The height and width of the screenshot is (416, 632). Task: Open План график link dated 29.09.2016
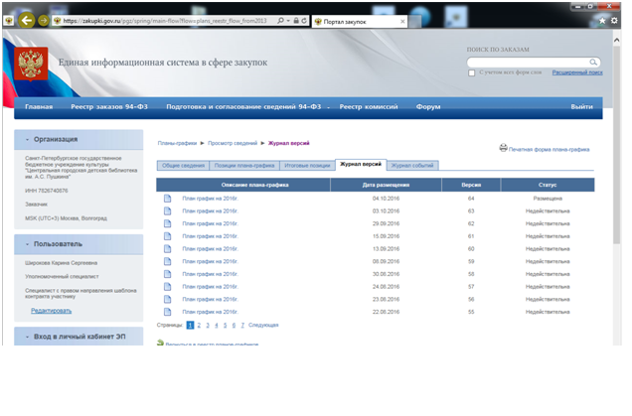tap(210, 223)
